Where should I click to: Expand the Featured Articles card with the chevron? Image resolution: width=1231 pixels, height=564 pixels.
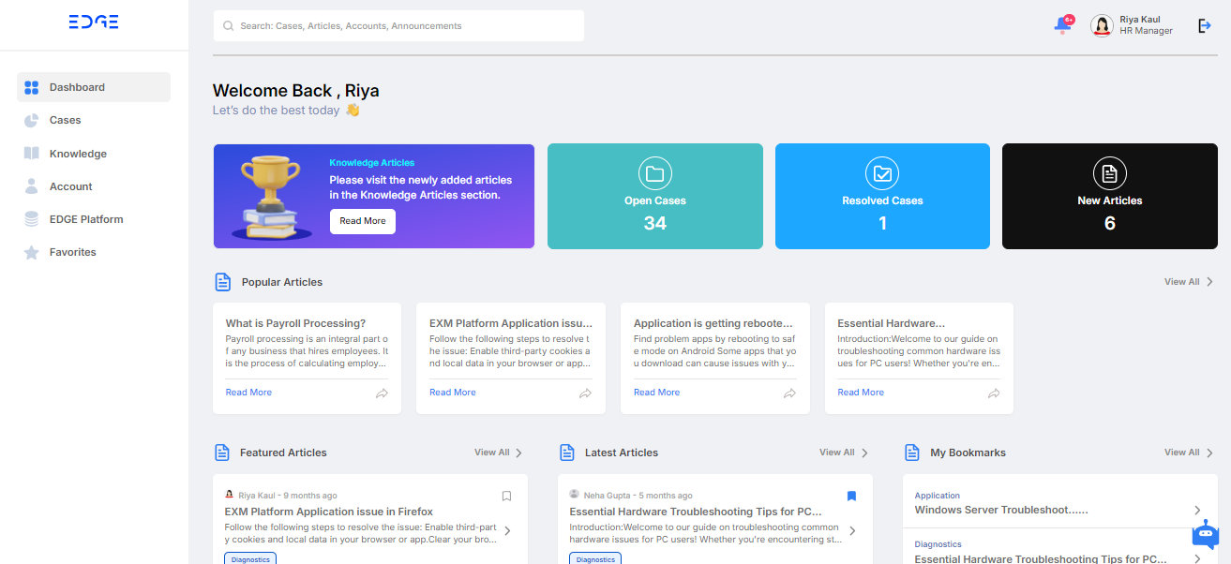pyautogui.click(x=507, y=530)
